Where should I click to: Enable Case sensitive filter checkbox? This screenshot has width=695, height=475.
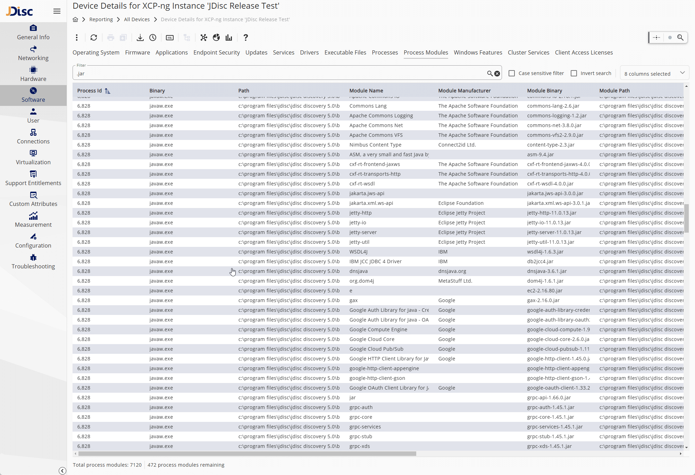(x=512, y=73)
